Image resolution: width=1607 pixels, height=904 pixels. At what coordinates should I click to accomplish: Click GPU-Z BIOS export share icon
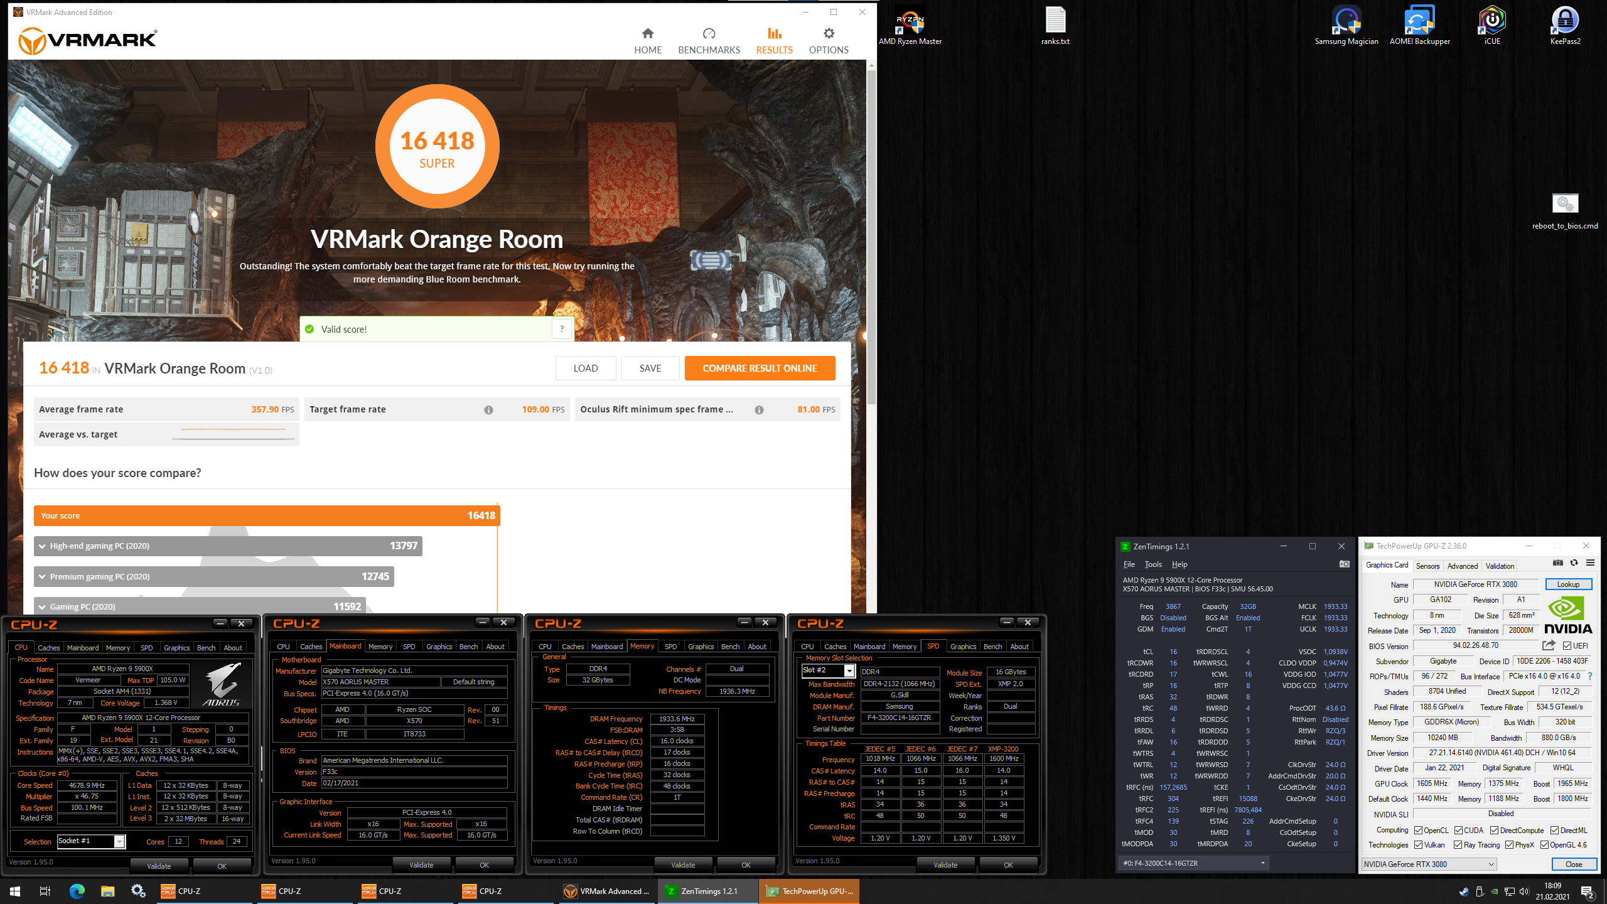click(x=1549, y=645)
